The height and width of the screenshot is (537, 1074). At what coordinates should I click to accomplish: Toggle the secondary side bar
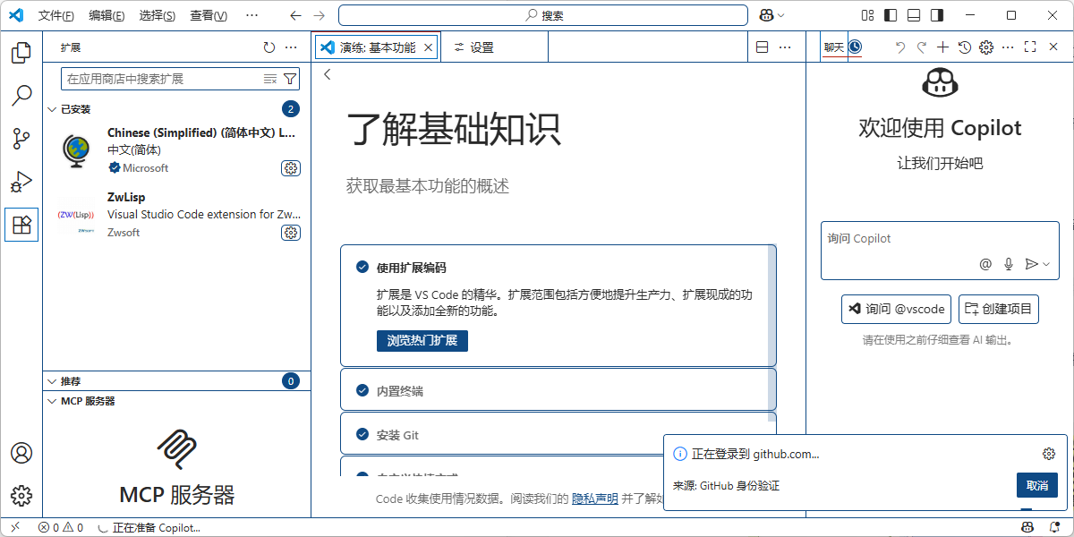tap(937, 15)
